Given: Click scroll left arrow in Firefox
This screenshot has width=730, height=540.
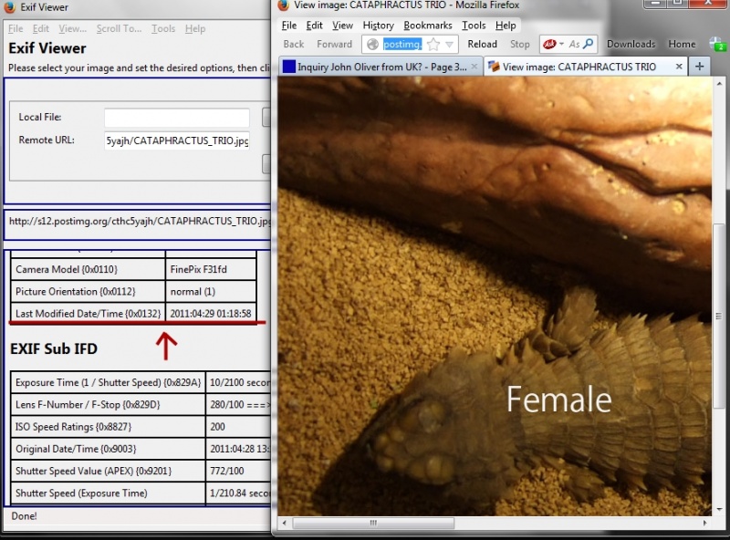Looking at the screenshot, I should click(x=285, y=523).
